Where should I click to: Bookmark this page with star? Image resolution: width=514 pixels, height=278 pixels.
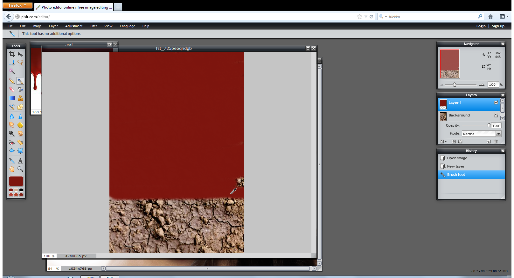pos(360,17)
